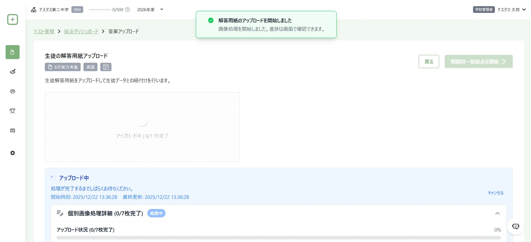This screenshot has height=242, width=531.
Task: Go to テスト管理 breadcrumb link
Action: click(44, 31)
